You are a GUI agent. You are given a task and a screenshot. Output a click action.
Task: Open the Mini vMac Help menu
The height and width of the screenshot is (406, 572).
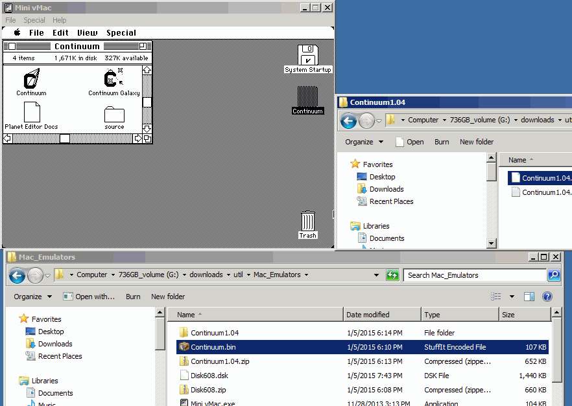59,20
